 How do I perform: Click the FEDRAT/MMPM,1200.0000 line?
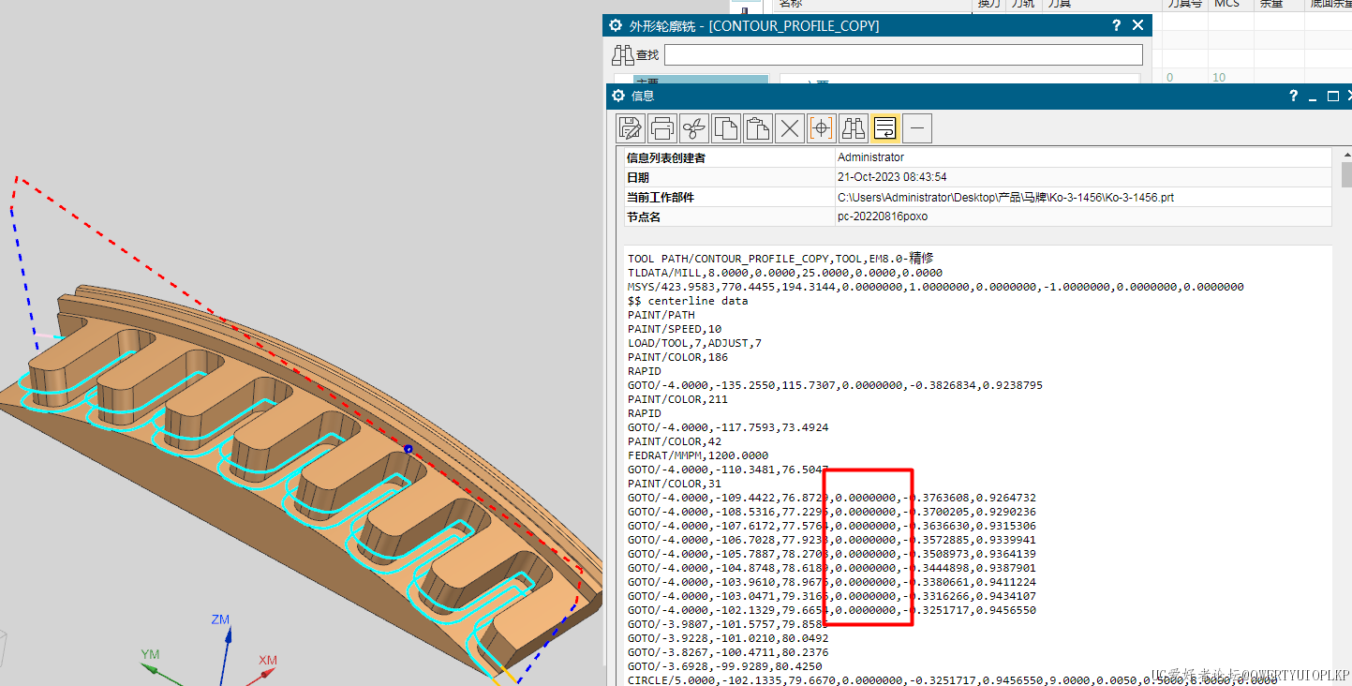pyautogui.click(x=698, y=455)
